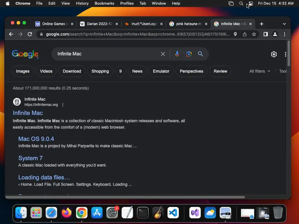Open the History menu
The image size is (299, 224).
[82, 3]
